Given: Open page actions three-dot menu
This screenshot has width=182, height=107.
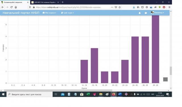Looking at the screenshot, I should coord(112,7).
